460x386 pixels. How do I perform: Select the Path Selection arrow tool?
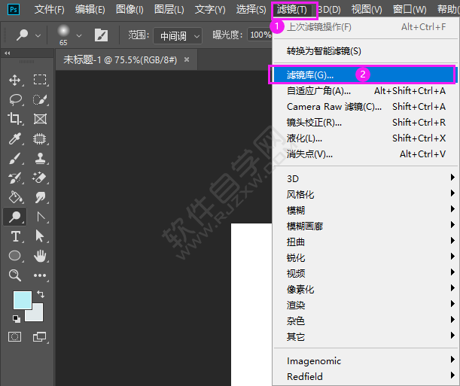[x=40, y=236]
